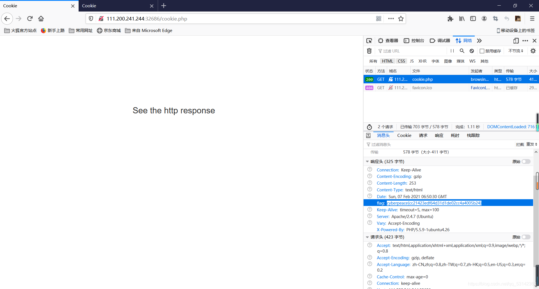Enable the disable-cache checkbox
The image size is (539, 289).
[x=482, y=51]
